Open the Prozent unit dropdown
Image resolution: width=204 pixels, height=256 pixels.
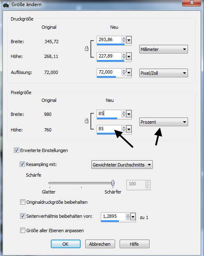pyautogui.click(x=163, y=122)
